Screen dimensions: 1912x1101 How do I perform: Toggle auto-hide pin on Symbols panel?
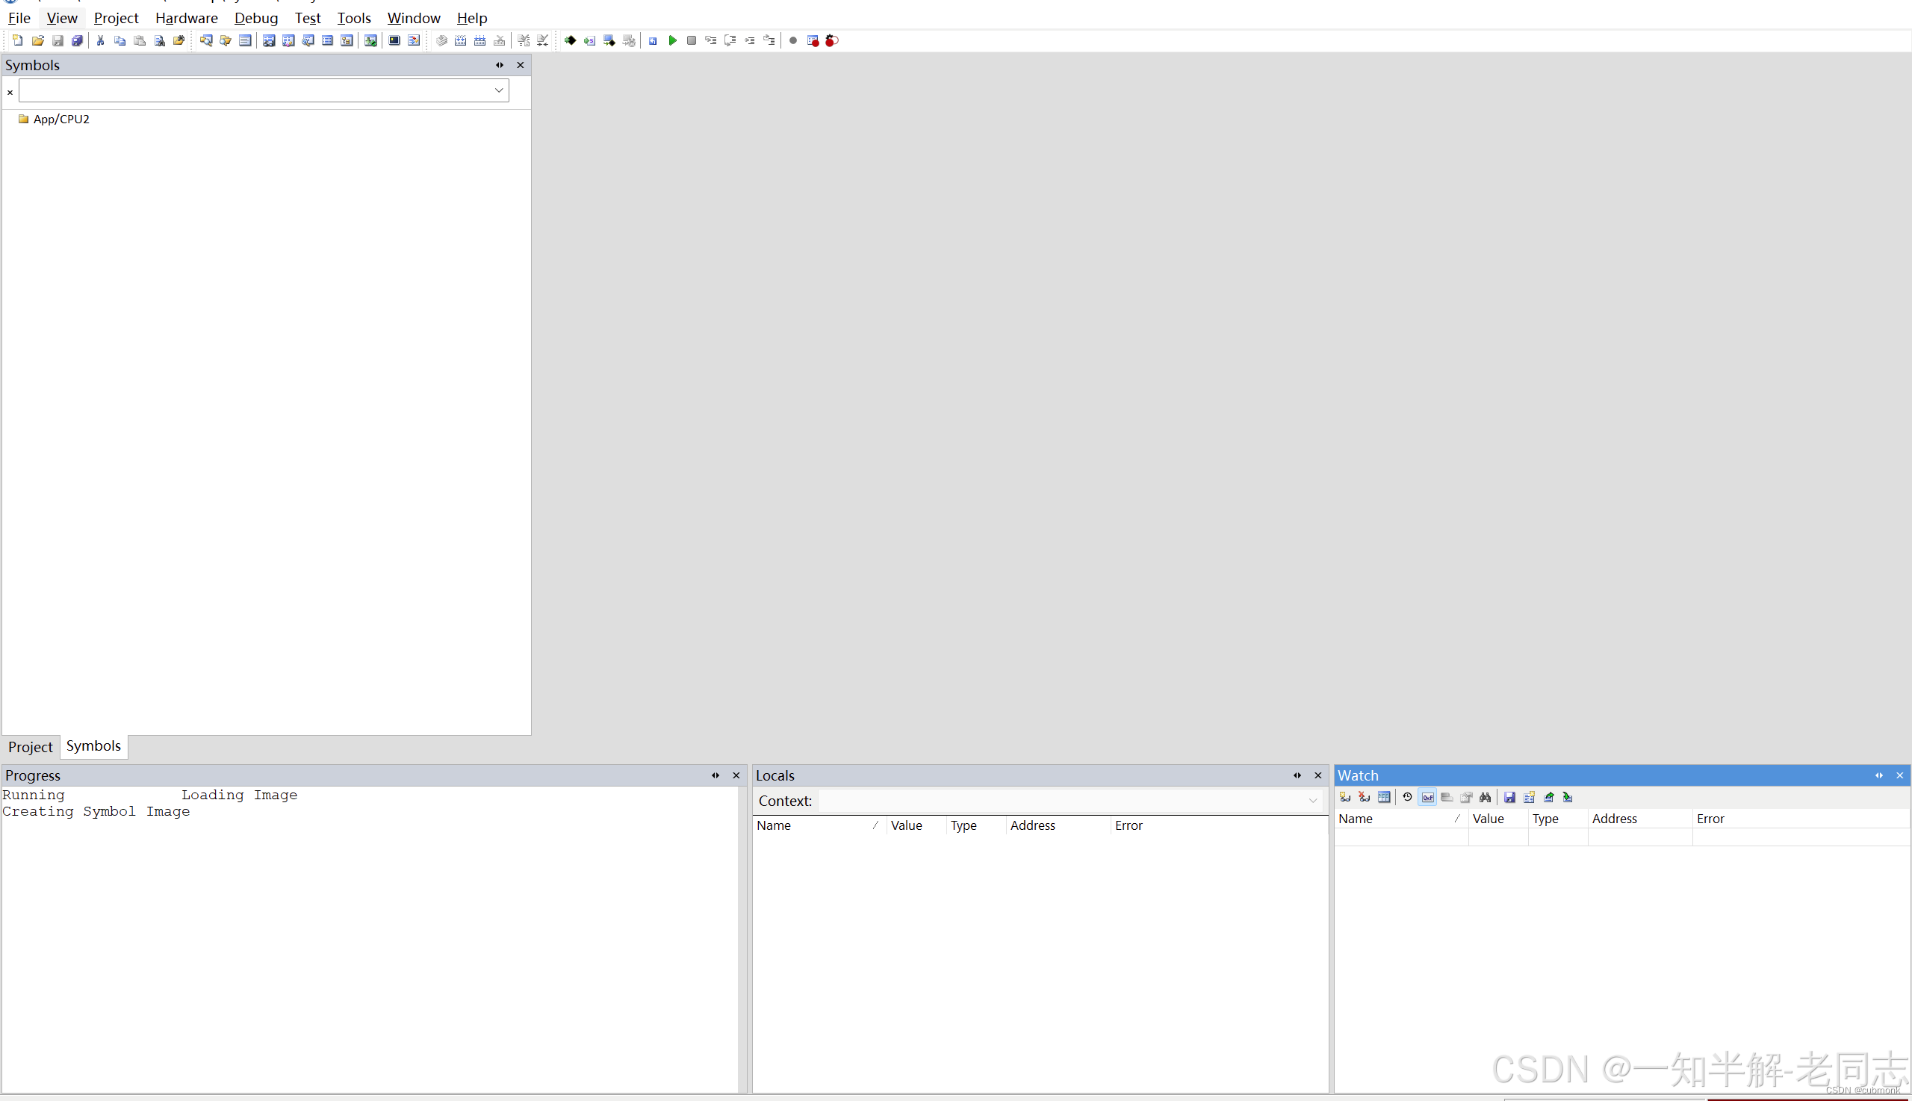500,65
